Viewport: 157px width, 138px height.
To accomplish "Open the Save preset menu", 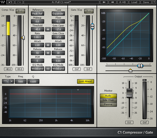I will click(x=146, y=2).
